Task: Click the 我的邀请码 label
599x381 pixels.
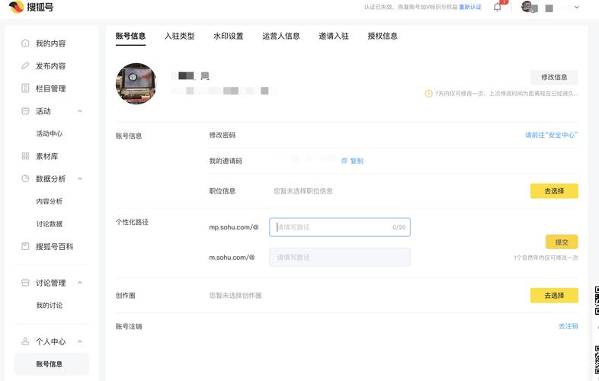Action: pos(226,161)
